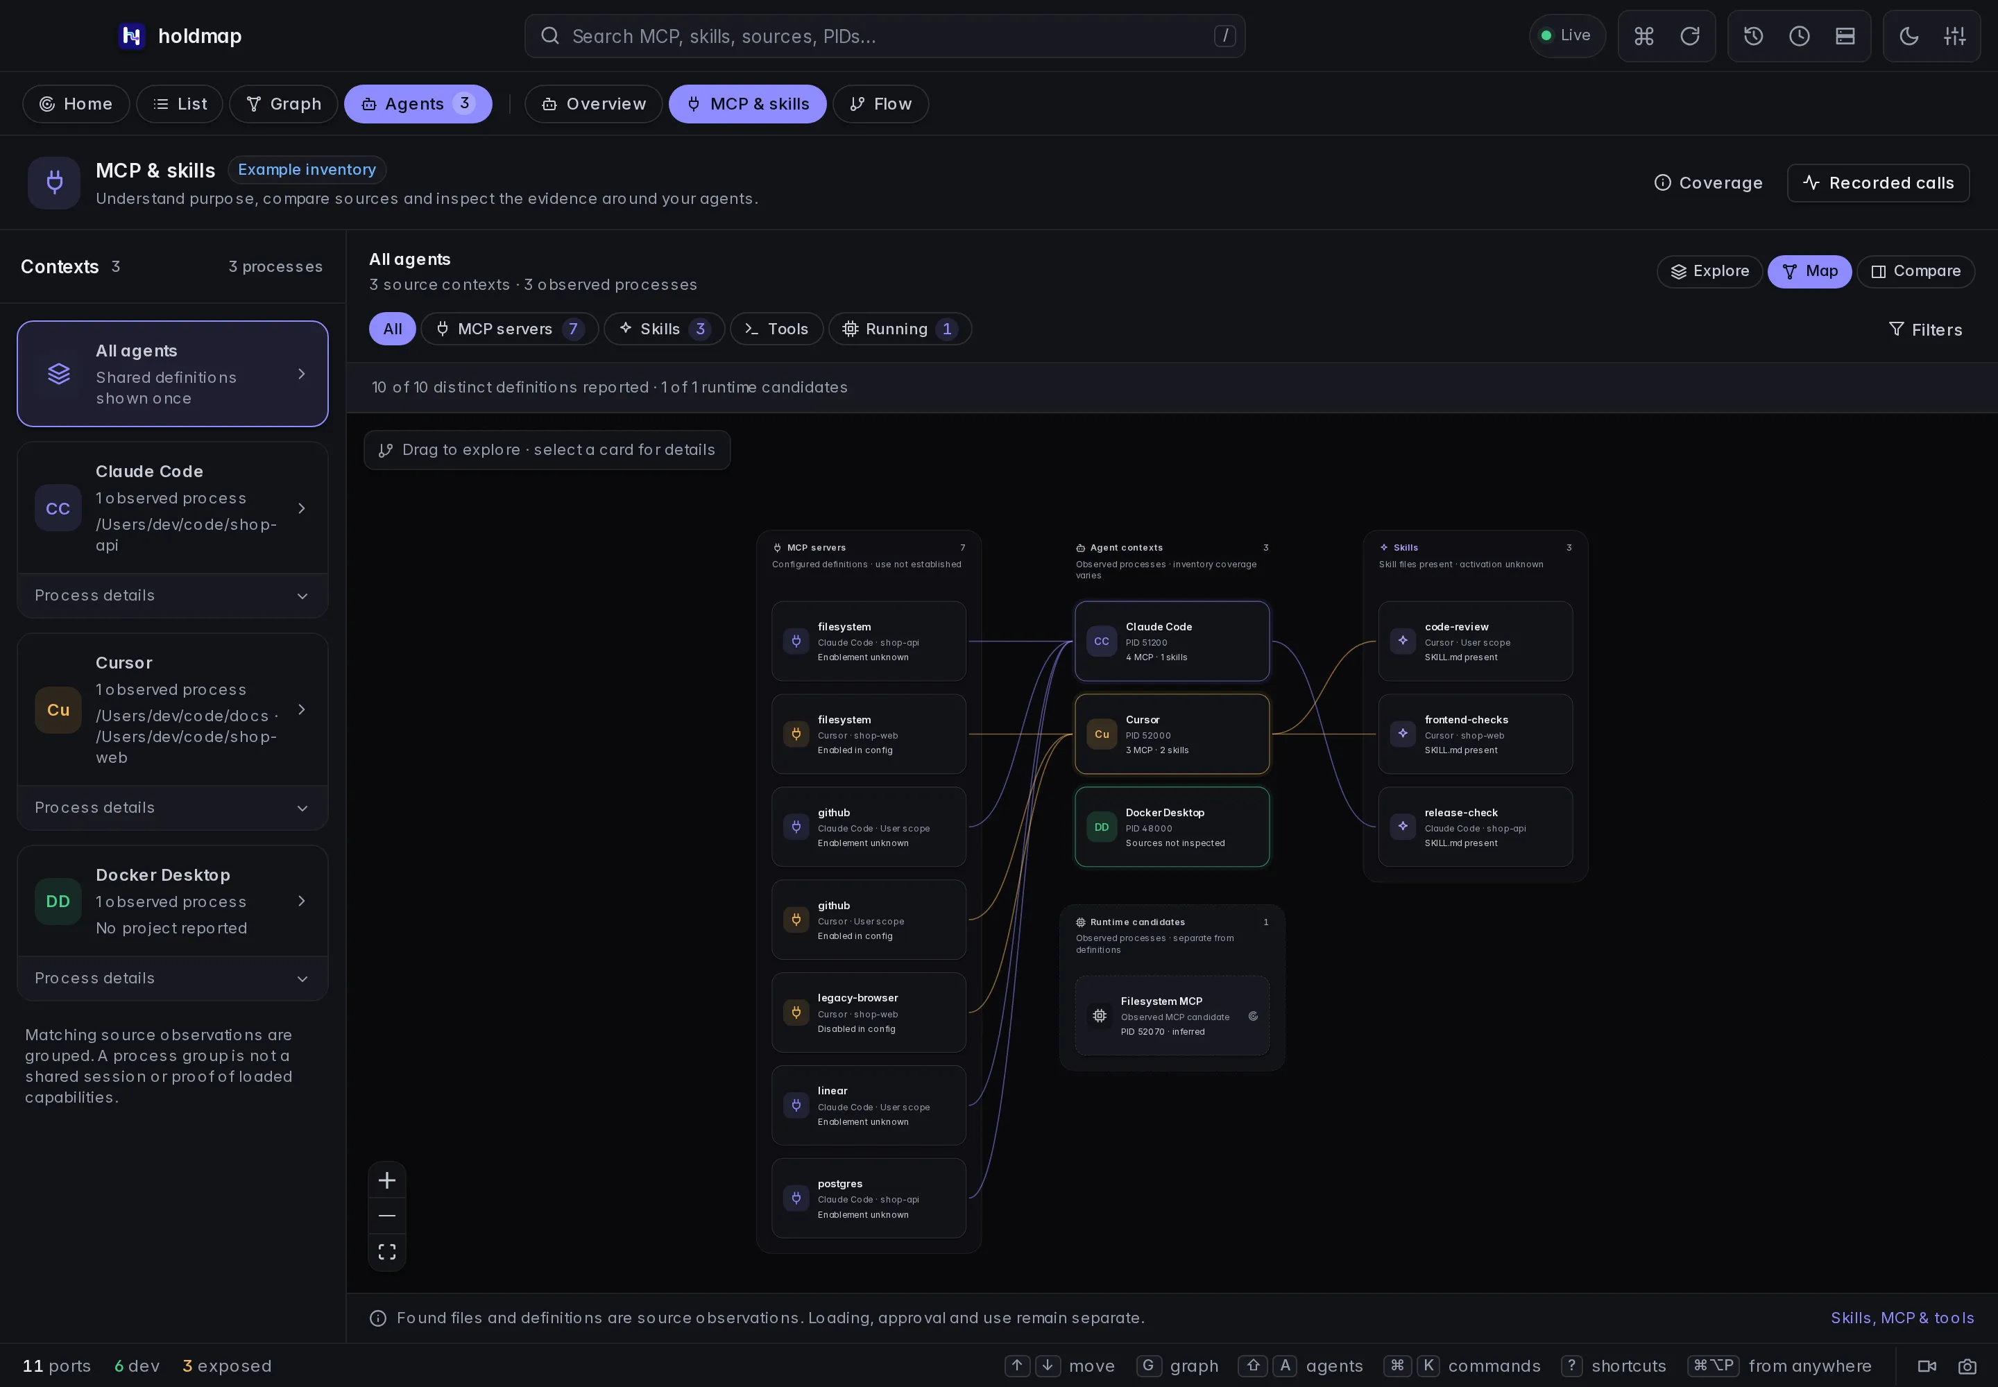Switch to Map view

[1809, 271]
